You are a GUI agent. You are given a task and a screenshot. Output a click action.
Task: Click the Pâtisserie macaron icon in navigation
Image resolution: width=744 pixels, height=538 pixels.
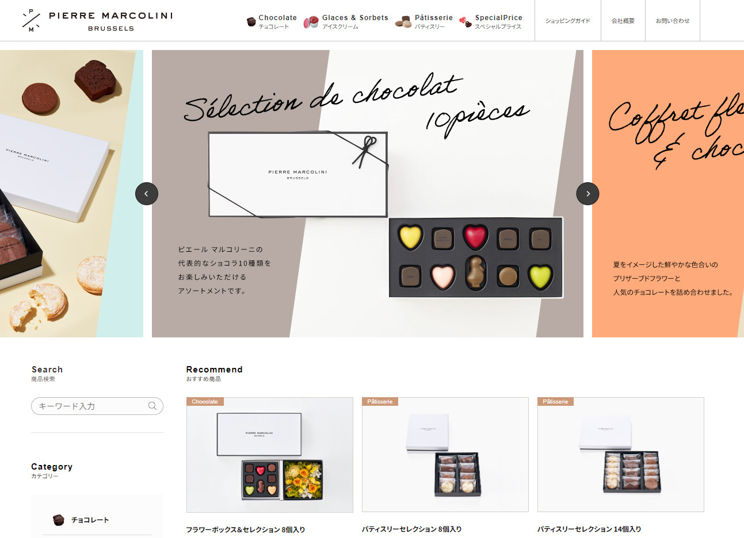point(403,22)
